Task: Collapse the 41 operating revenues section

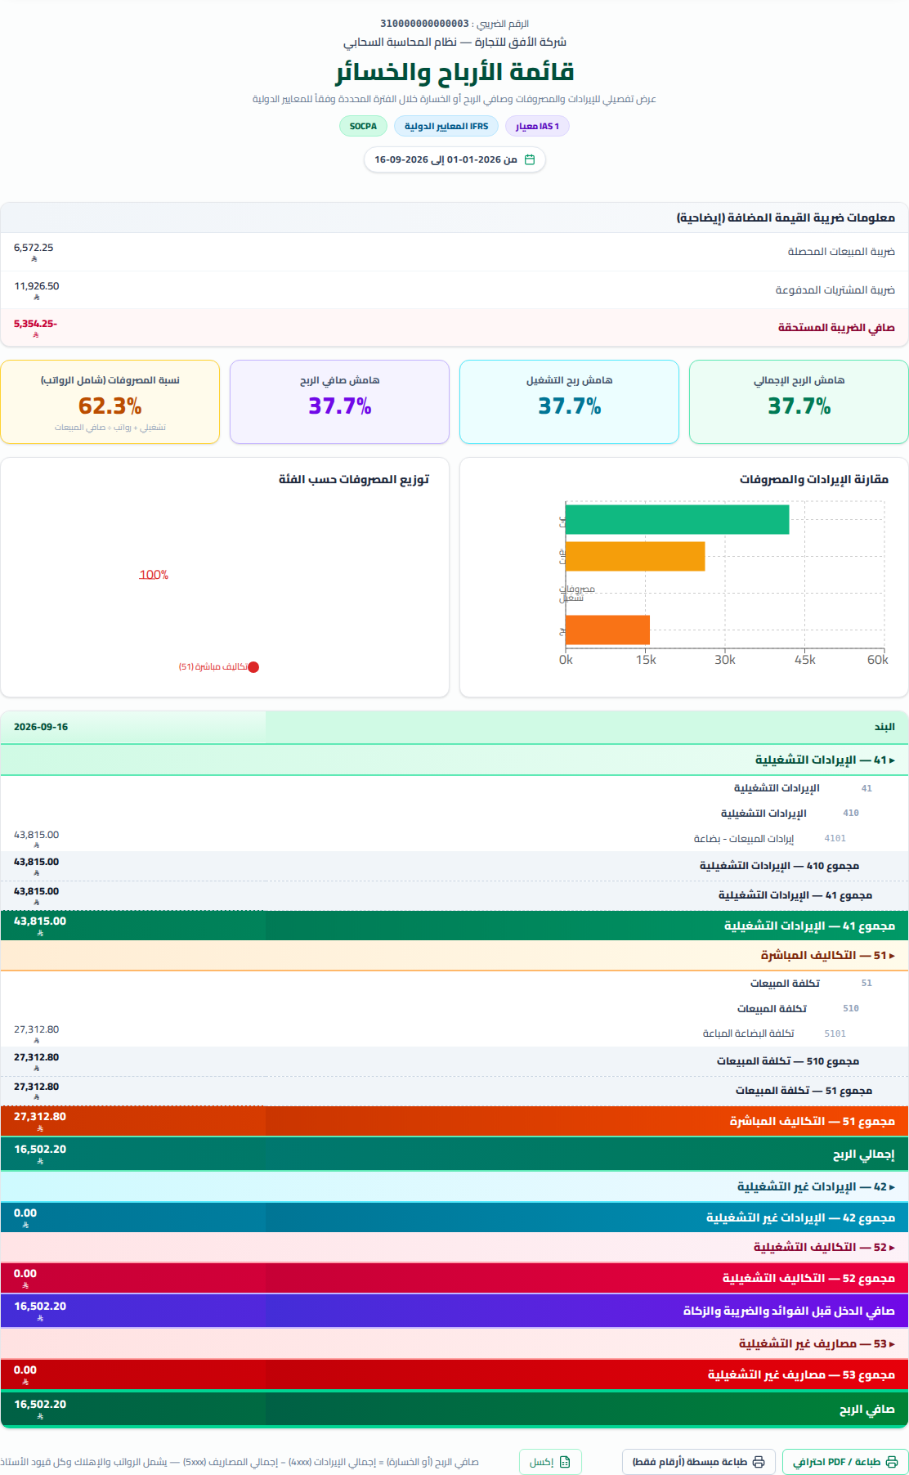Action: (454, 760)
